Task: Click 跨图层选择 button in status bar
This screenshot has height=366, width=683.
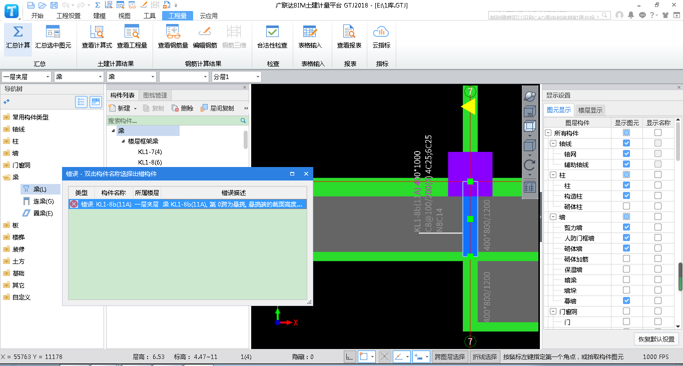Action: pyautogui.click(x=449, y=356)
